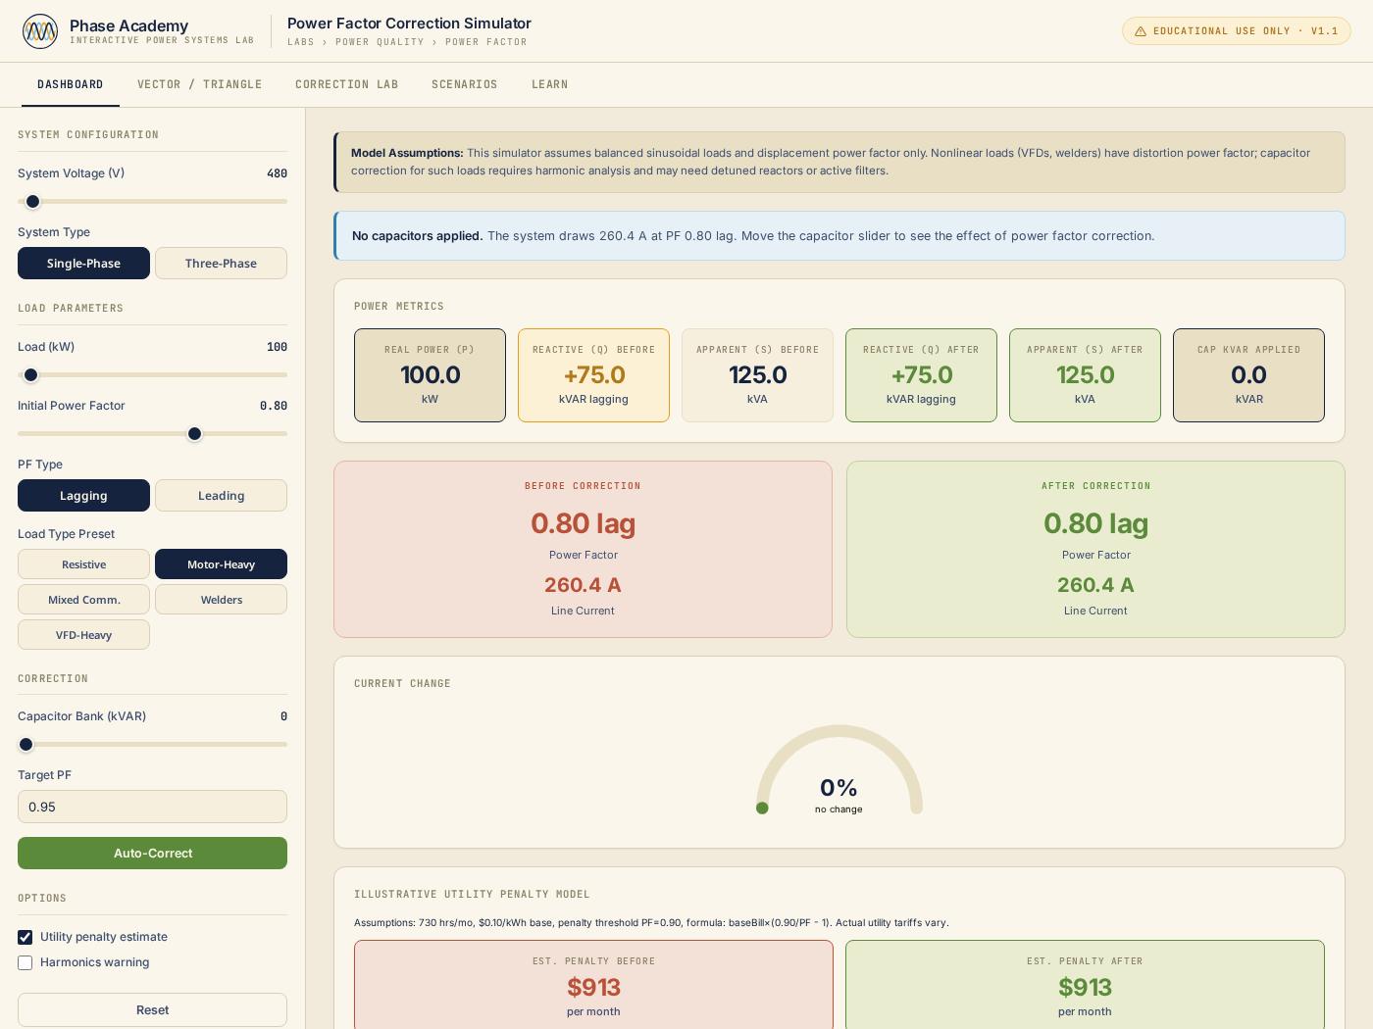The height and width of the screenshot is (1029, 1373).
Task: Select the VFD-Heavy load preset
Action: click(x=83, y=634)
